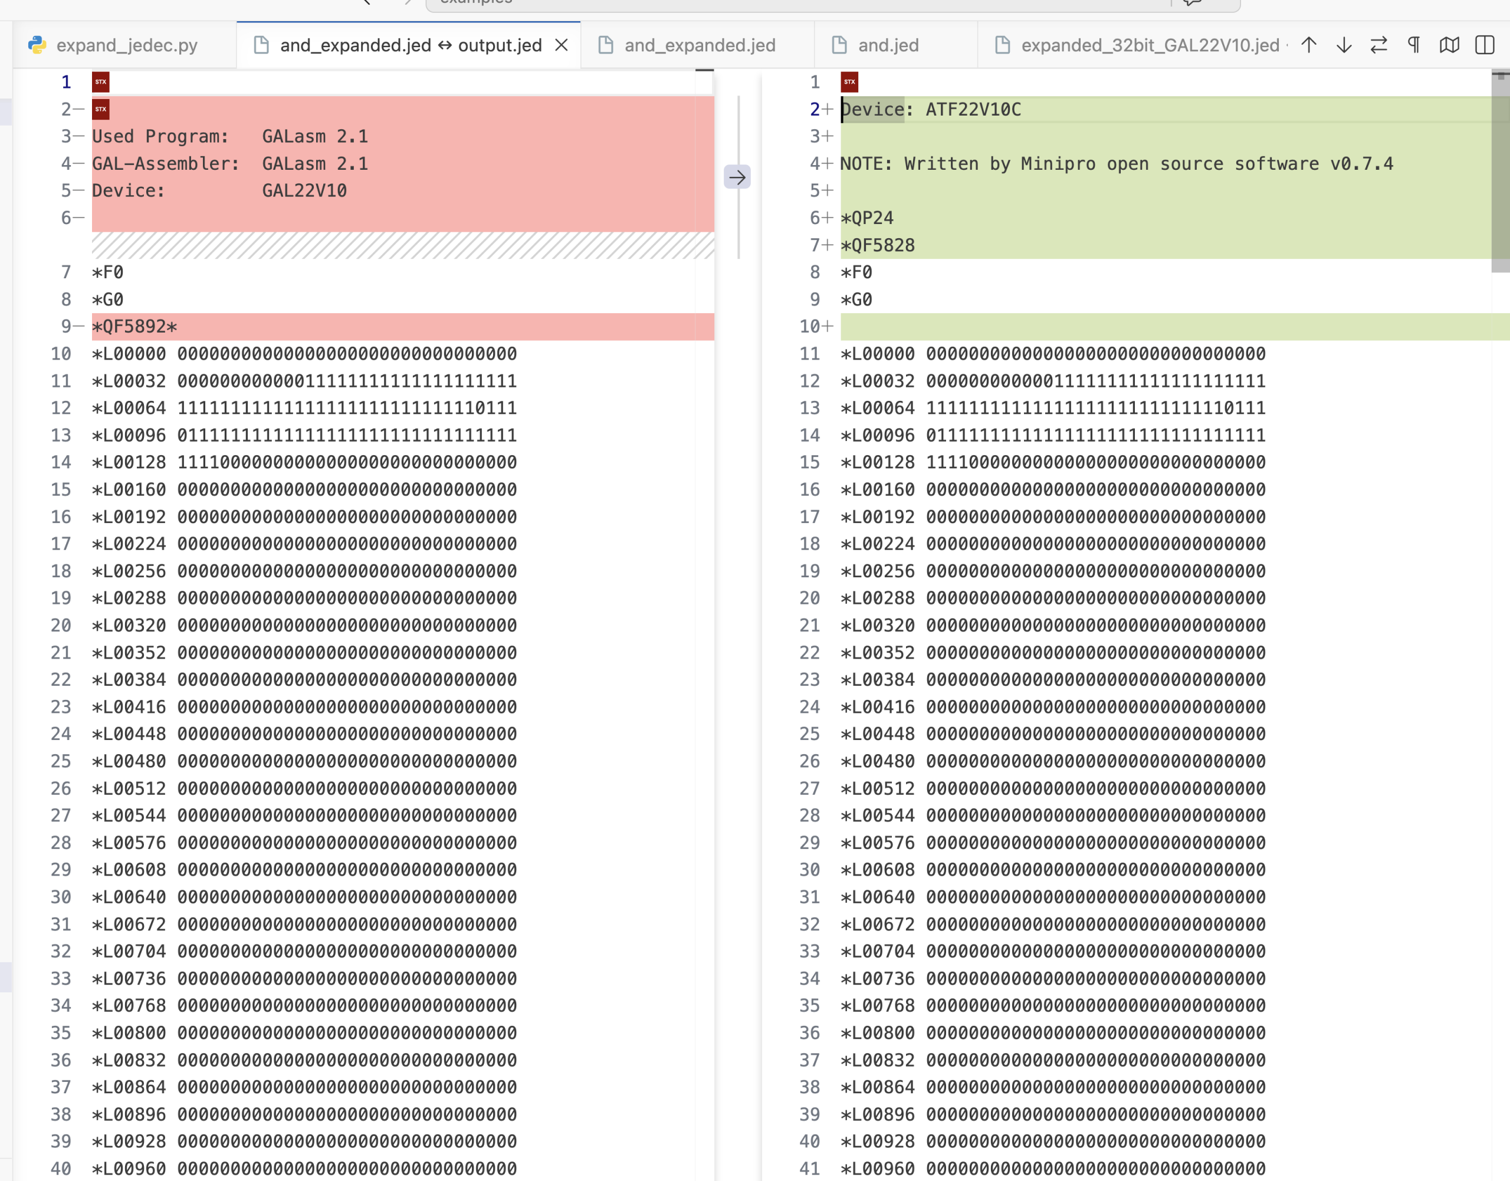Click '*L00096' line in right pane
This screenshot has height=1181, width=1510.
click(1053, 436)
